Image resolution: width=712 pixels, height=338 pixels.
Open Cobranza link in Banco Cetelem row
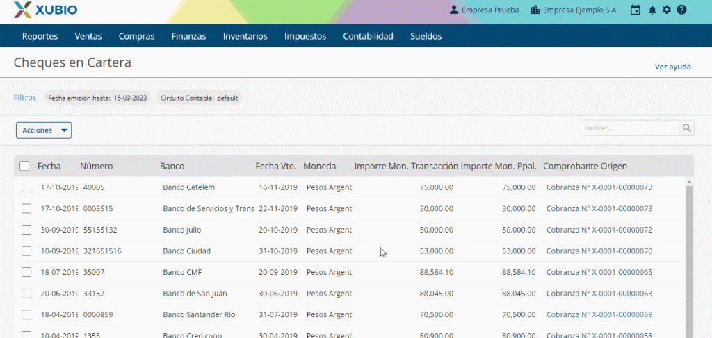[599, 187]
